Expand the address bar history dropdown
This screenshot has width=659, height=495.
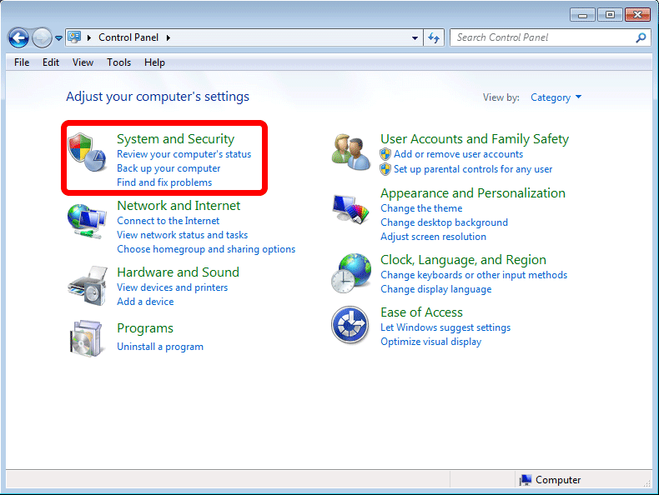pyautogui.click(x=415, y=37)
